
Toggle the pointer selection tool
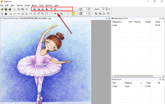click(2, 14)
